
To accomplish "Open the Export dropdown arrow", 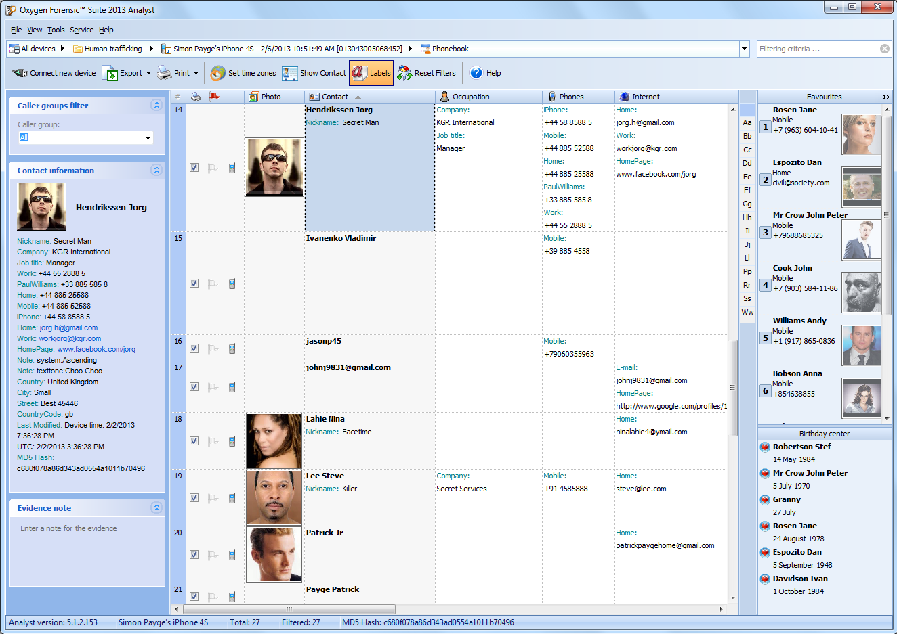I will coord(148,73).
